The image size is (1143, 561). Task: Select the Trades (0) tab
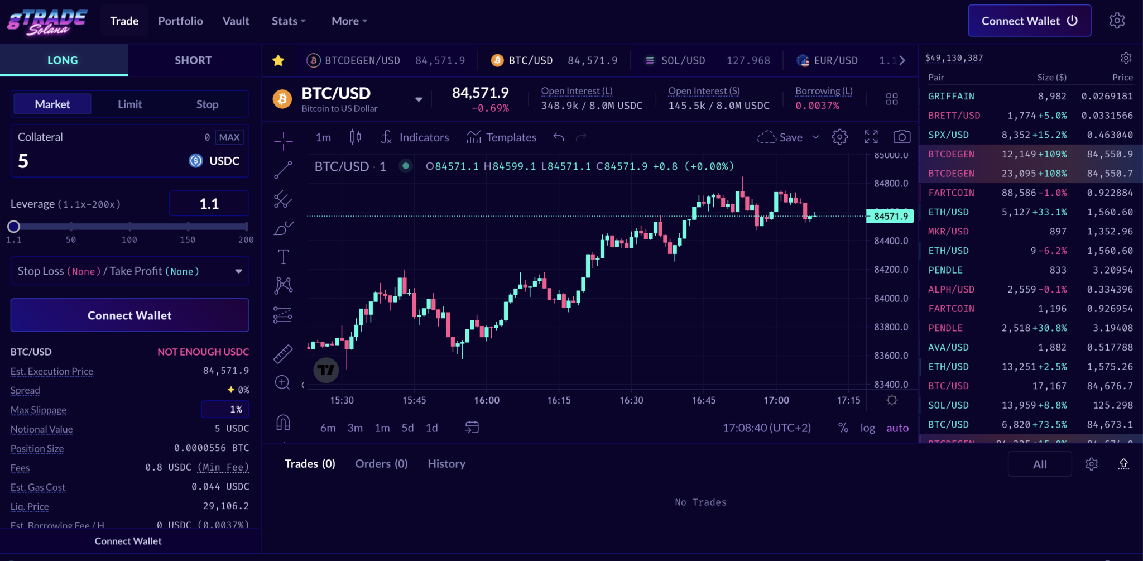click(x=310, y=464)
